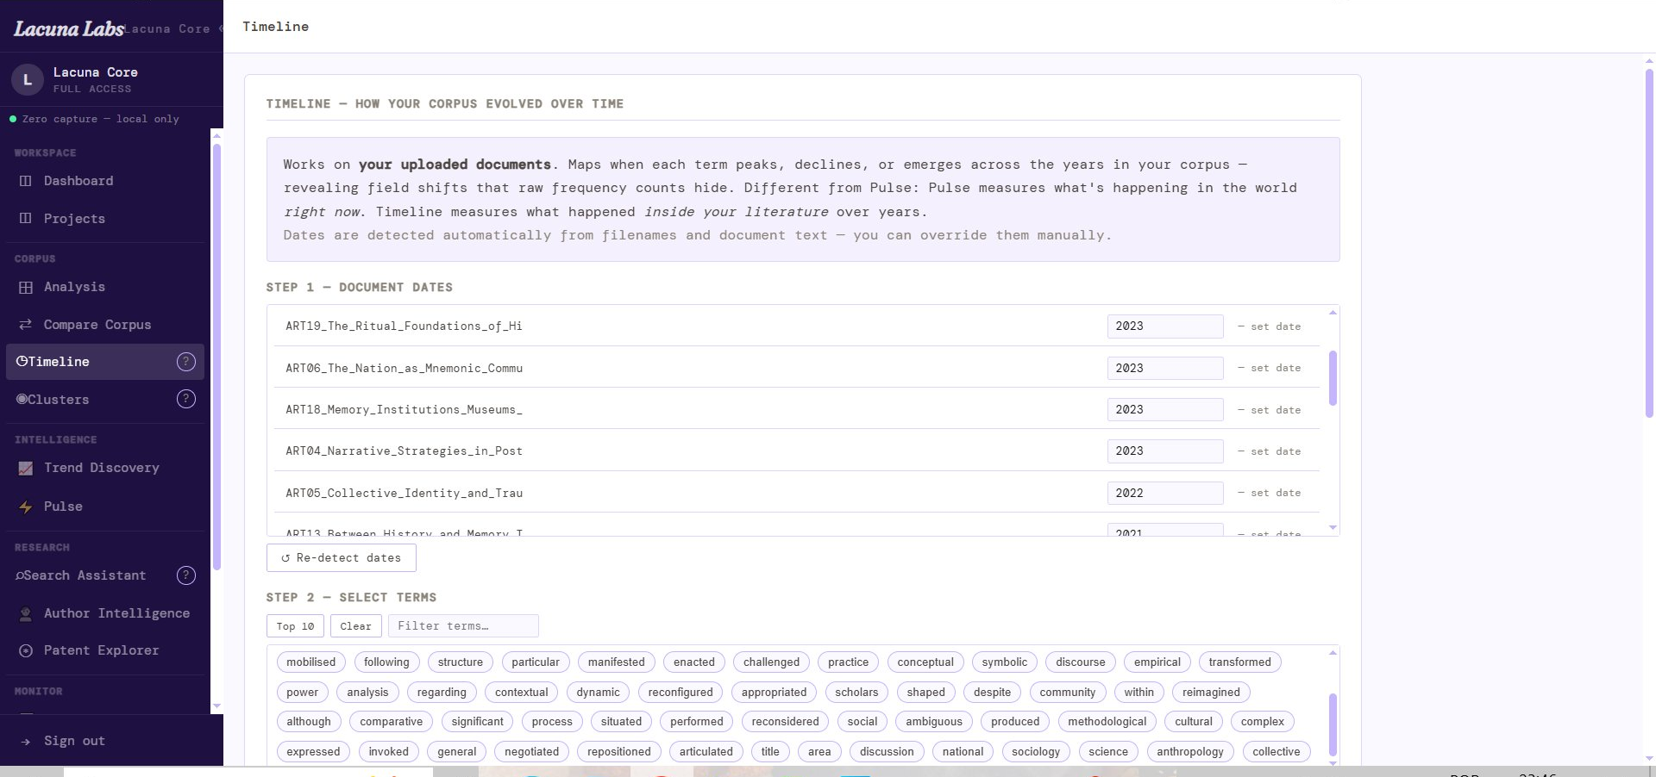Click the Sign out arrow icon
The image size is (1656, 777).
[26, 741]
